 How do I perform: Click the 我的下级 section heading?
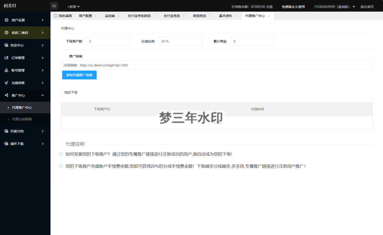point(71,92)
